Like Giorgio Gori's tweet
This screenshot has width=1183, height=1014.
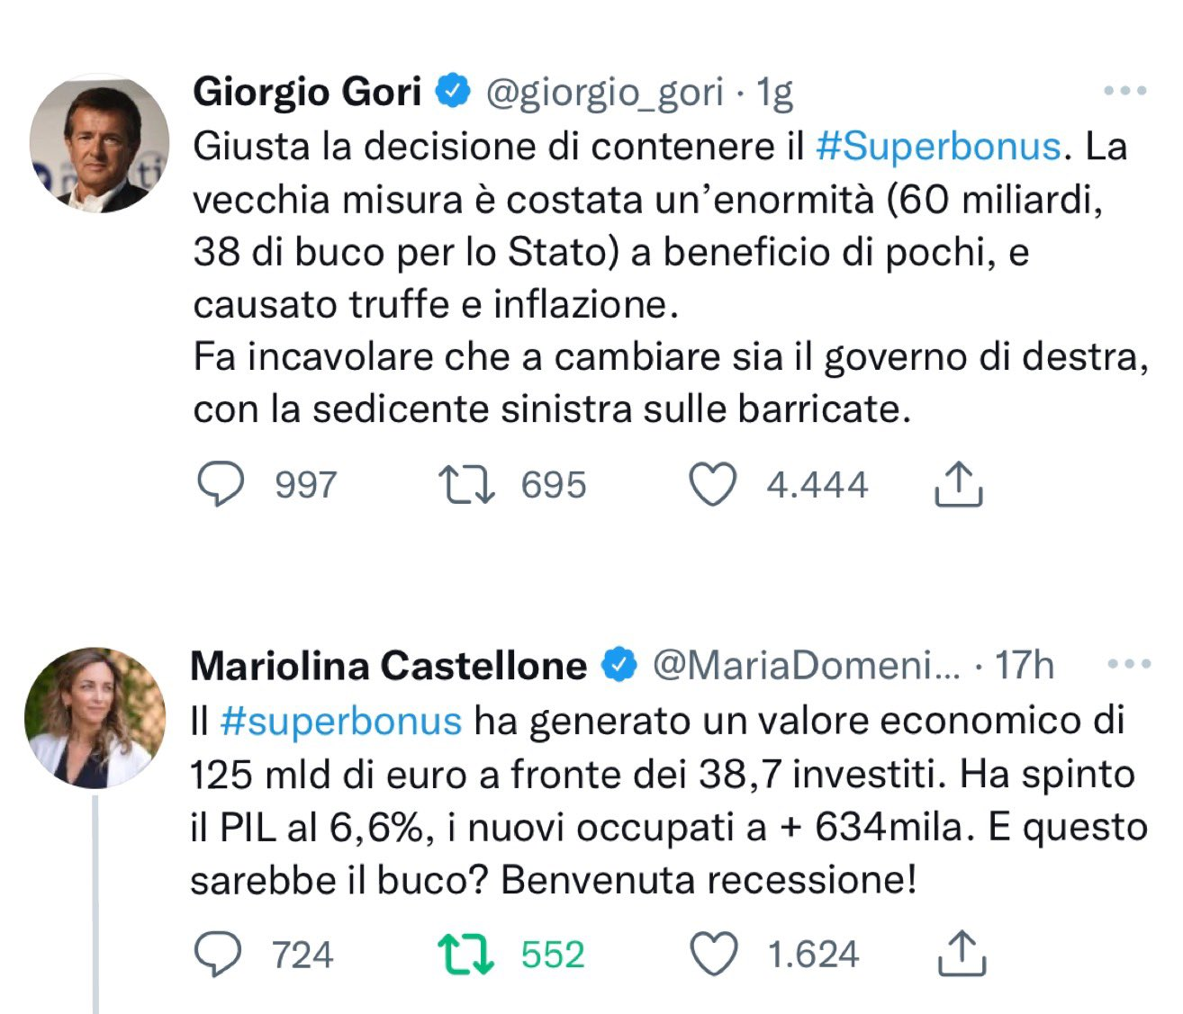pos(713,484)
